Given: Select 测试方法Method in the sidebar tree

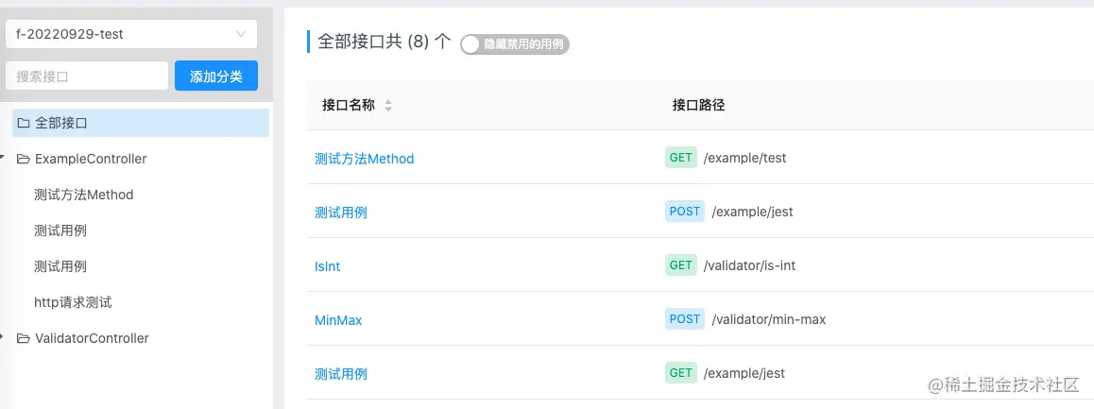Looking at the screenshot, I should (83, 195).
